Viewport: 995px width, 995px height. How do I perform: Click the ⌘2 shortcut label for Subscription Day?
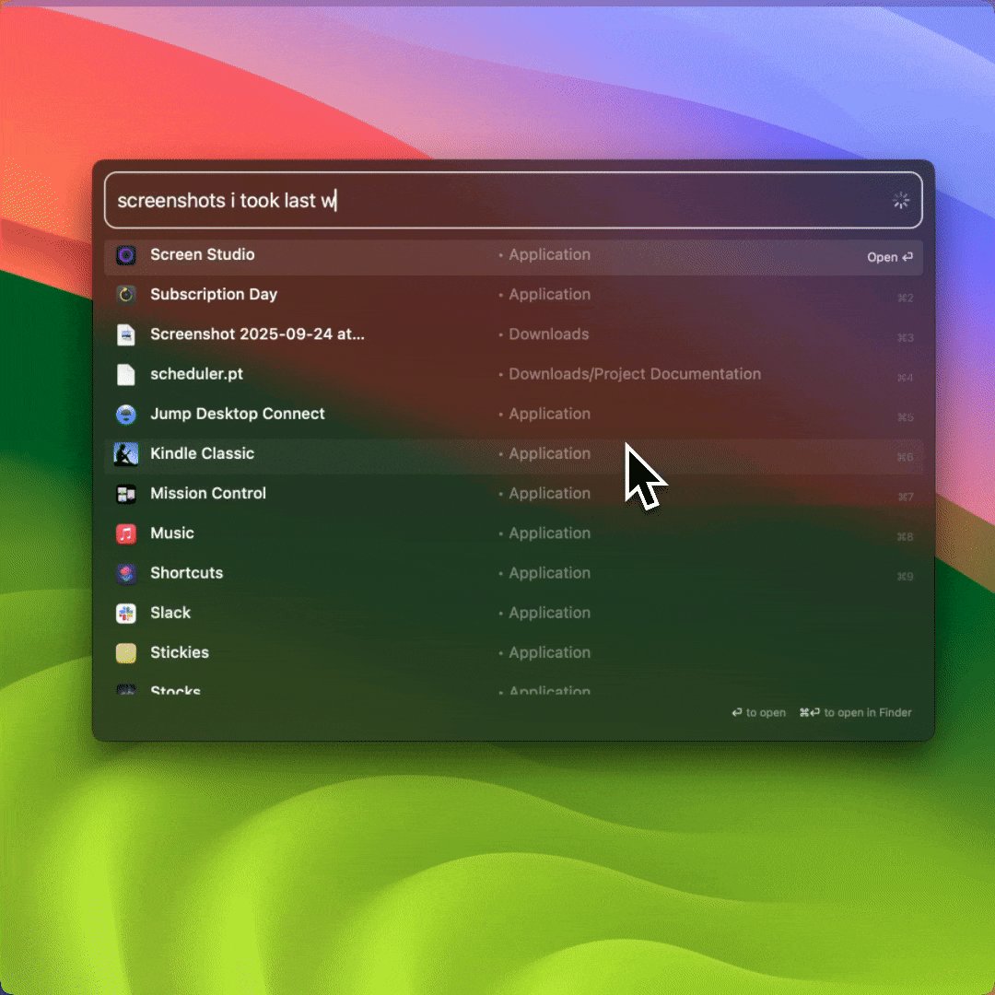[905, 298]
